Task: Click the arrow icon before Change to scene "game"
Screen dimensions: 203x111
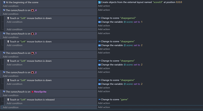Action: coord(99,99)
